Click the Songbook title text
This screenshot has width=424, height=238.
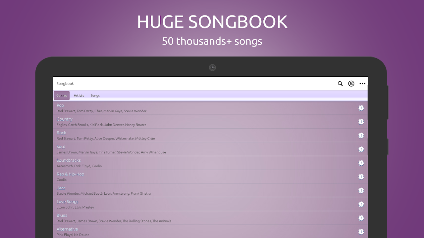click(65, 84)
